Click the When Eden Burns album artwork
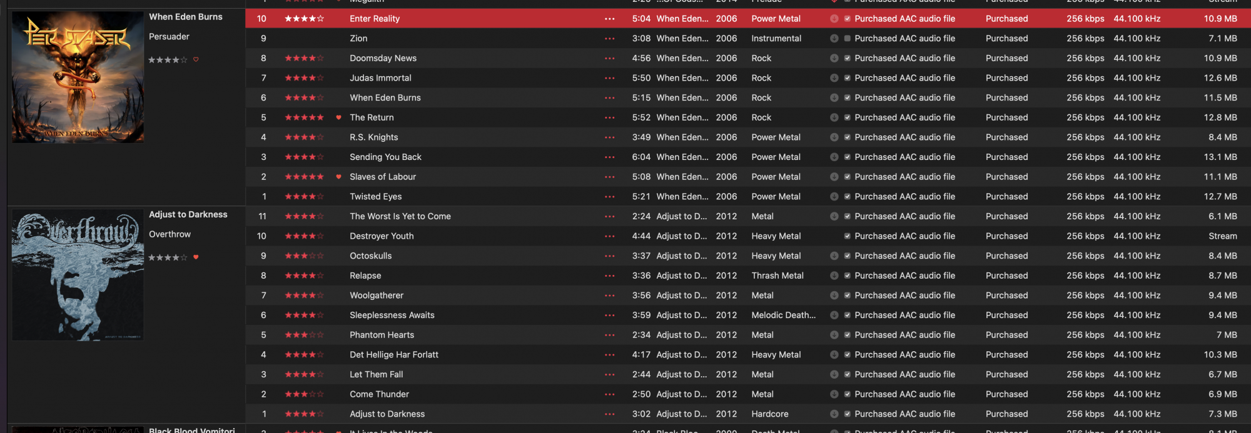The width and height of the screenshot is (1251, 433). pos(78,77)
